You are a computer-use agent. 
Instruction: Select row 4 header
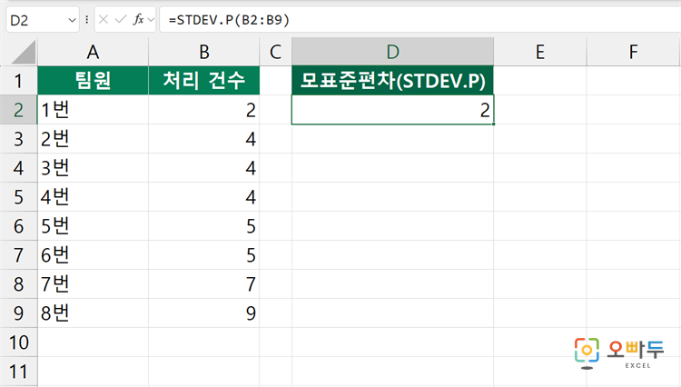[18, 168]
